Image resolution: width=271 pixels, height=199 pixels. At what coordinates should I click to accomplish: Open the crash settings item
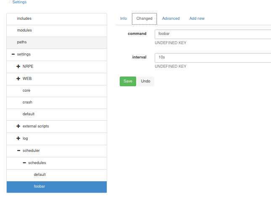[27, 102]
